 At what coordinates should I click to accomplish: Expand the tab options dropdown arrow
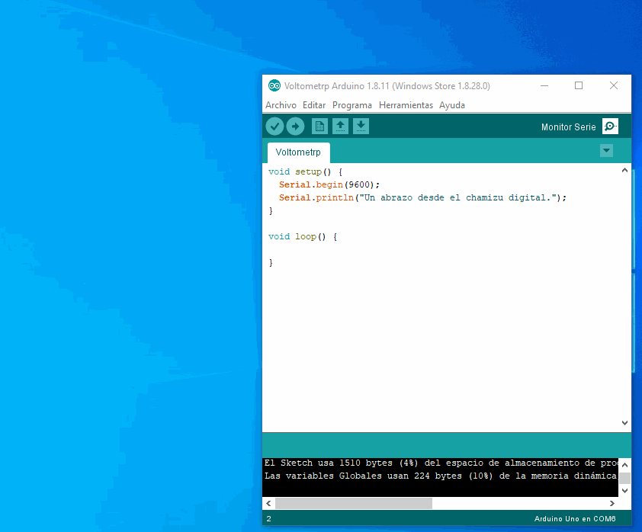tap(606, 151)
